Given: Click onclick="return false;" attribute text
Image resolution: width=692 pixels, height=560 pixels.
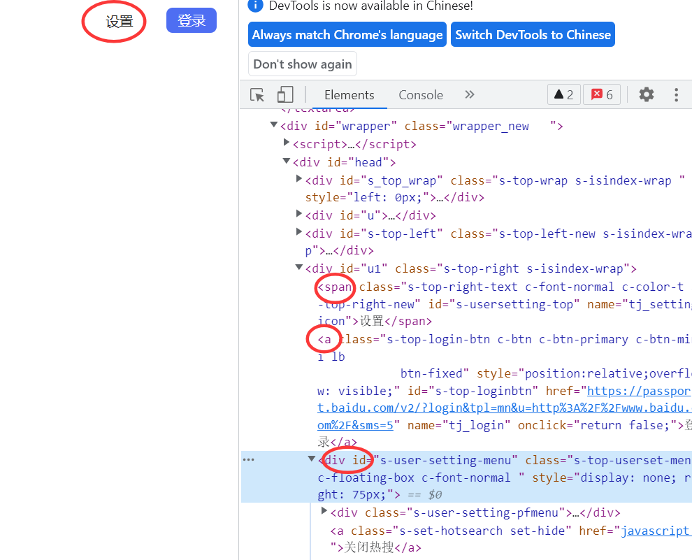Looking at the screenshot, I should click(x=598, y=425).
